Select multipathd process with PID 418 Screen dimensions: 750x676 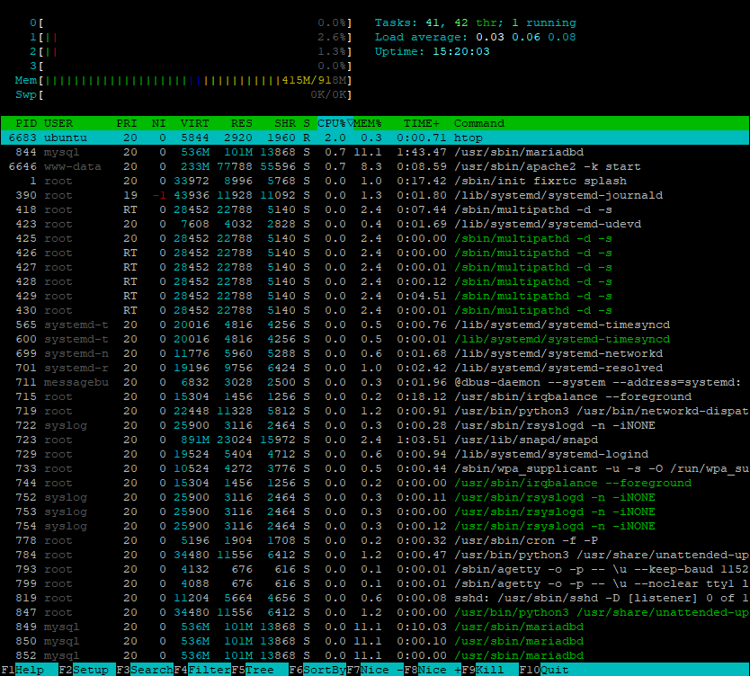point(375,209)
